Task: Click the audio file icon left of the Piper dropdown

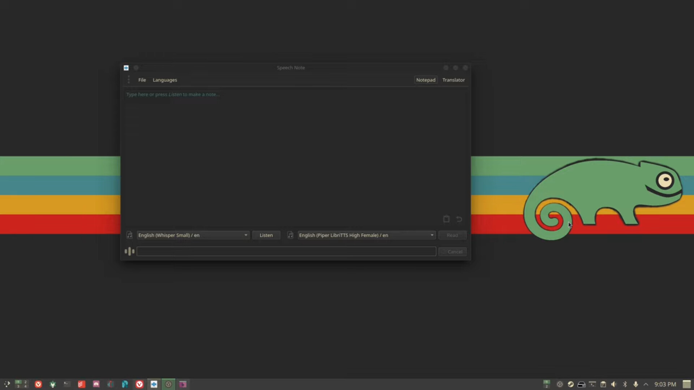Action: [290, 235]
